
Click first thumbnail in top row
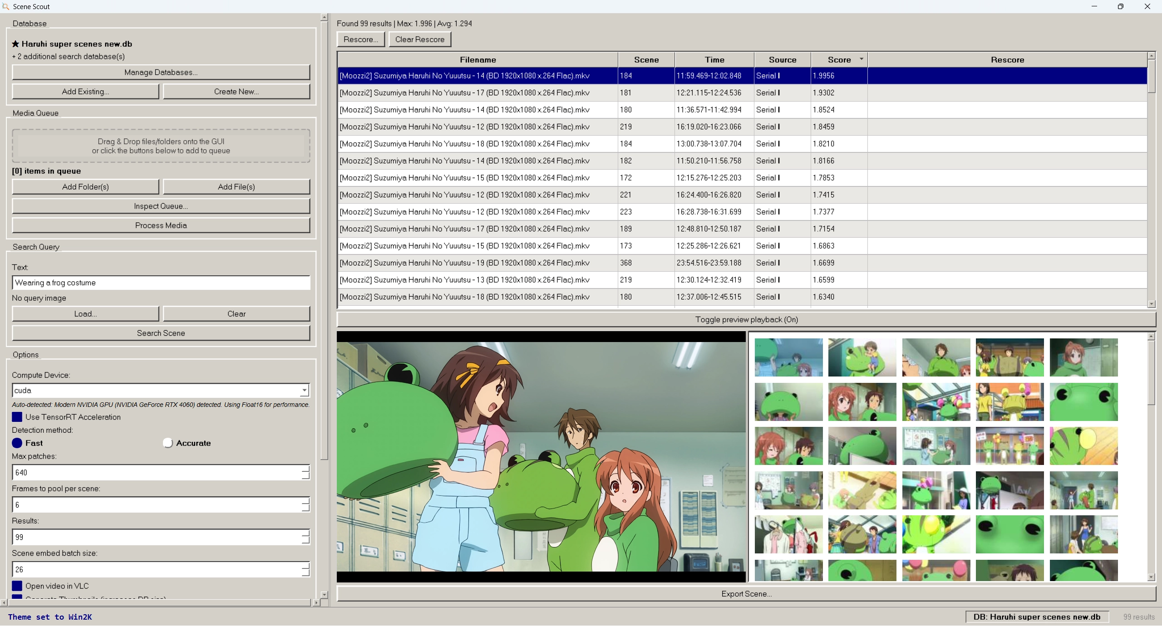coord(788,357)
